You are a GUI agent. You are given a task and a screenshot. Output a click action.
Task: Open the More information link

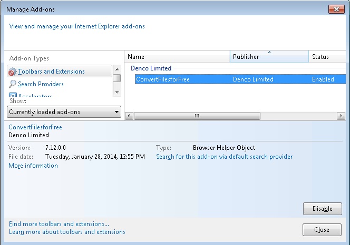(33, 166)
